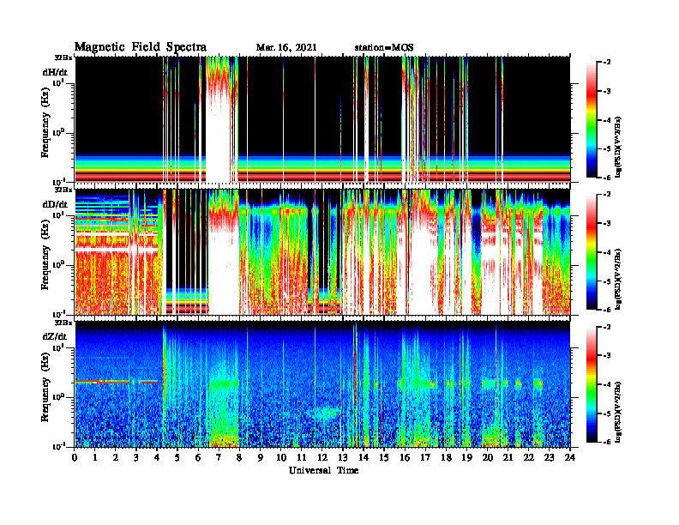Click the dZ/dt Frequency (Hz) axis label
679x525 pixels.
point(45,387)
